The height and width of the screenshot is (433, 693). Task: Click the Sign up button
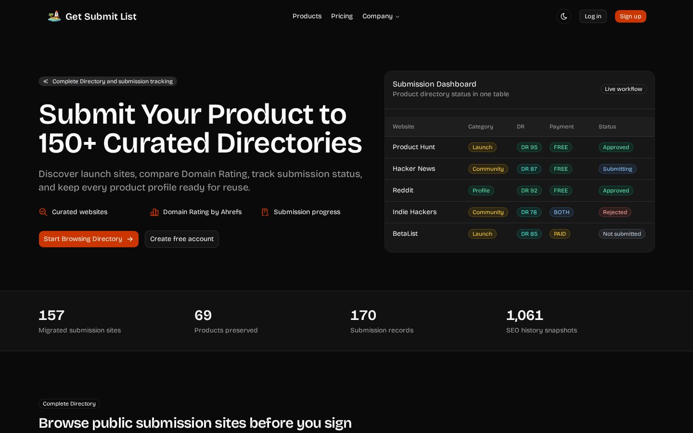point(630,16)
